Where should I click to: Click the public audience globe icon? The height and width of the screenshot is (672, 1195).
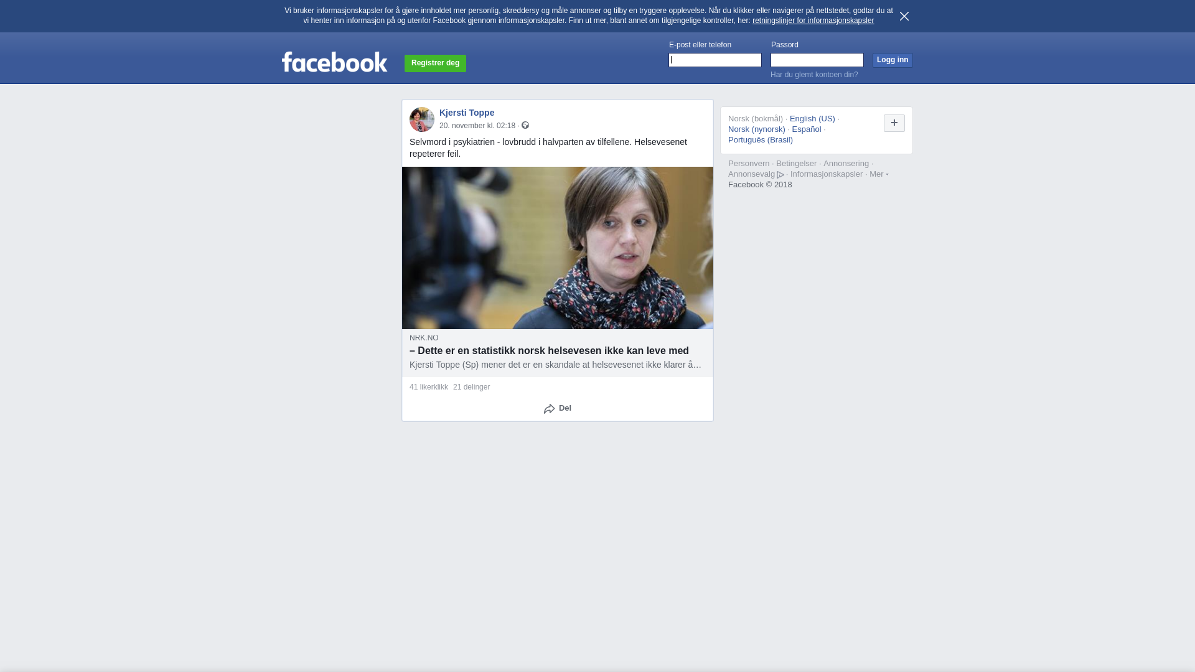(525, 126)
